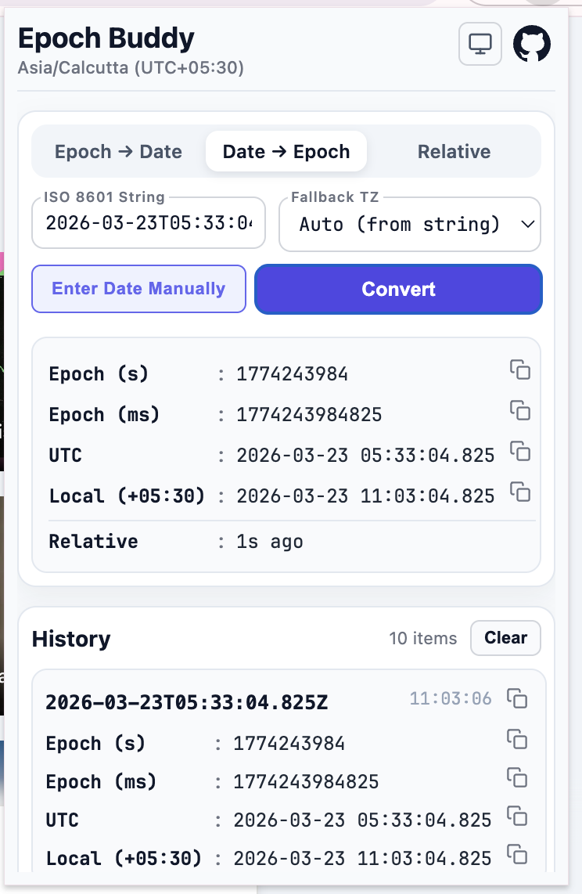
Task: Copy the history UTC timestamp
Action: coord(517,816)
